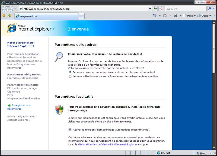Viewport: 217px width, 156px height.
Task: Open the Favorites Center star icon
Action: tap(4, 15)
